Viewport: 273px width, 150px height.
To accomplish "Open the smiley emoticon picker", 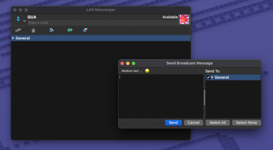I will click(x=147, y=70).
